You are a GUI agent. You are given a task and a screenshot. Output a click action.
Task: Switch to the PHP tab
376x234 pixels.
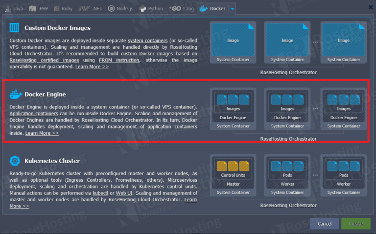[x=38, y=9]
